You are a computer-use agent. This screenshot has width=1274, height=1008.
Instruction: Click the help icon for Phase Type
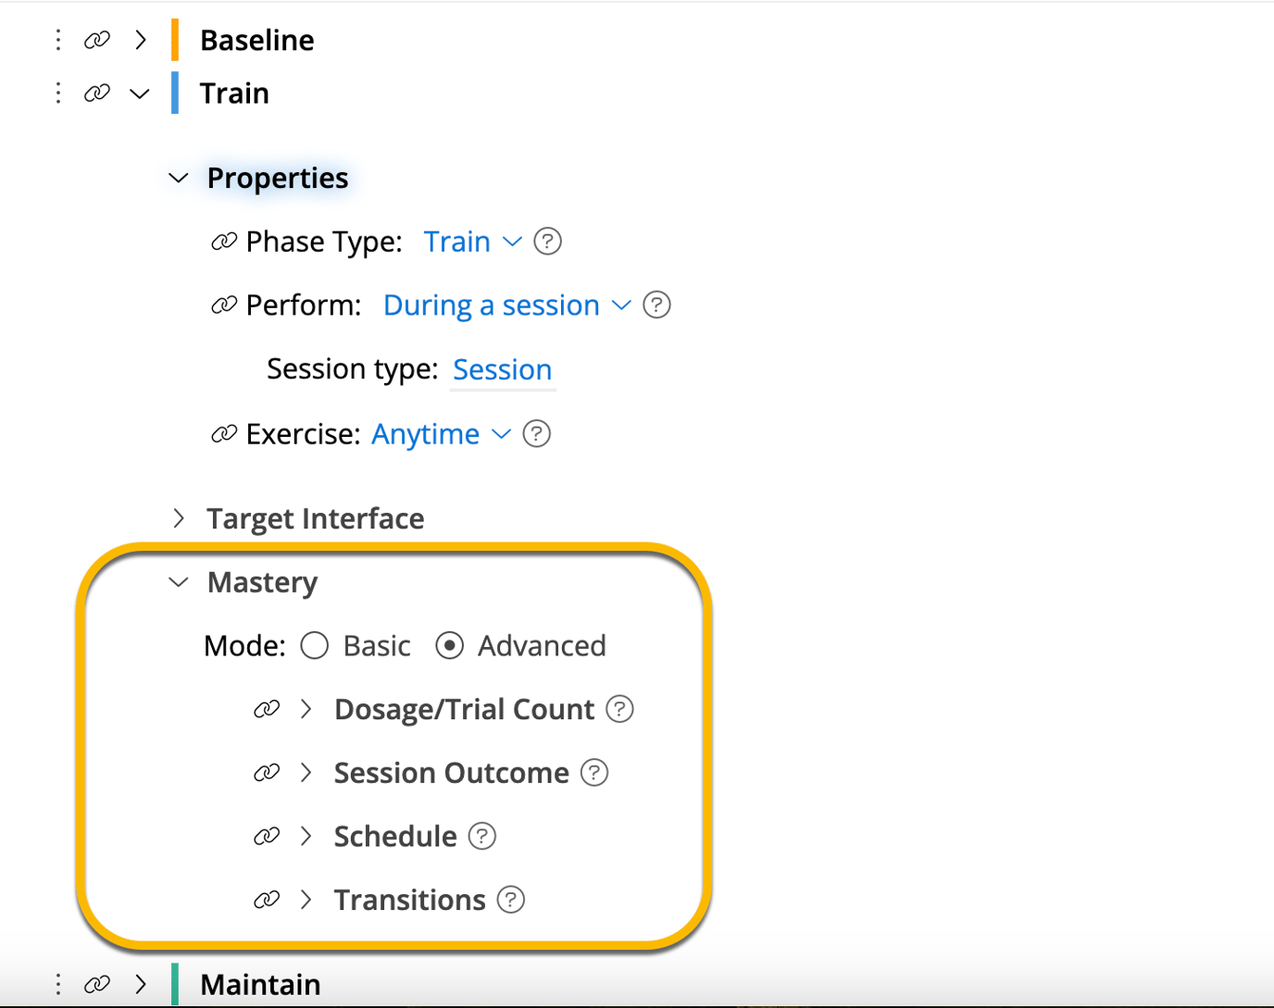point(547,241)
